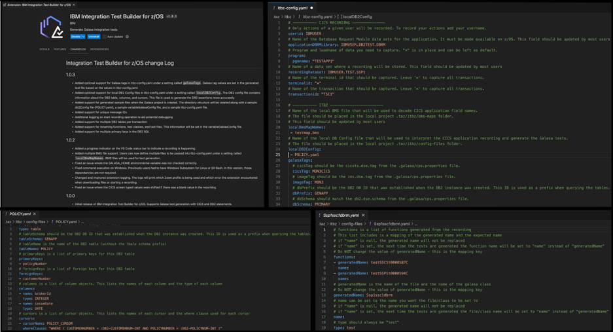Image resolution: width=613 pixels, height=332 pixels.
Task: Switch to the DEPENDENCIES tab
Action: [x=99, y=49]
